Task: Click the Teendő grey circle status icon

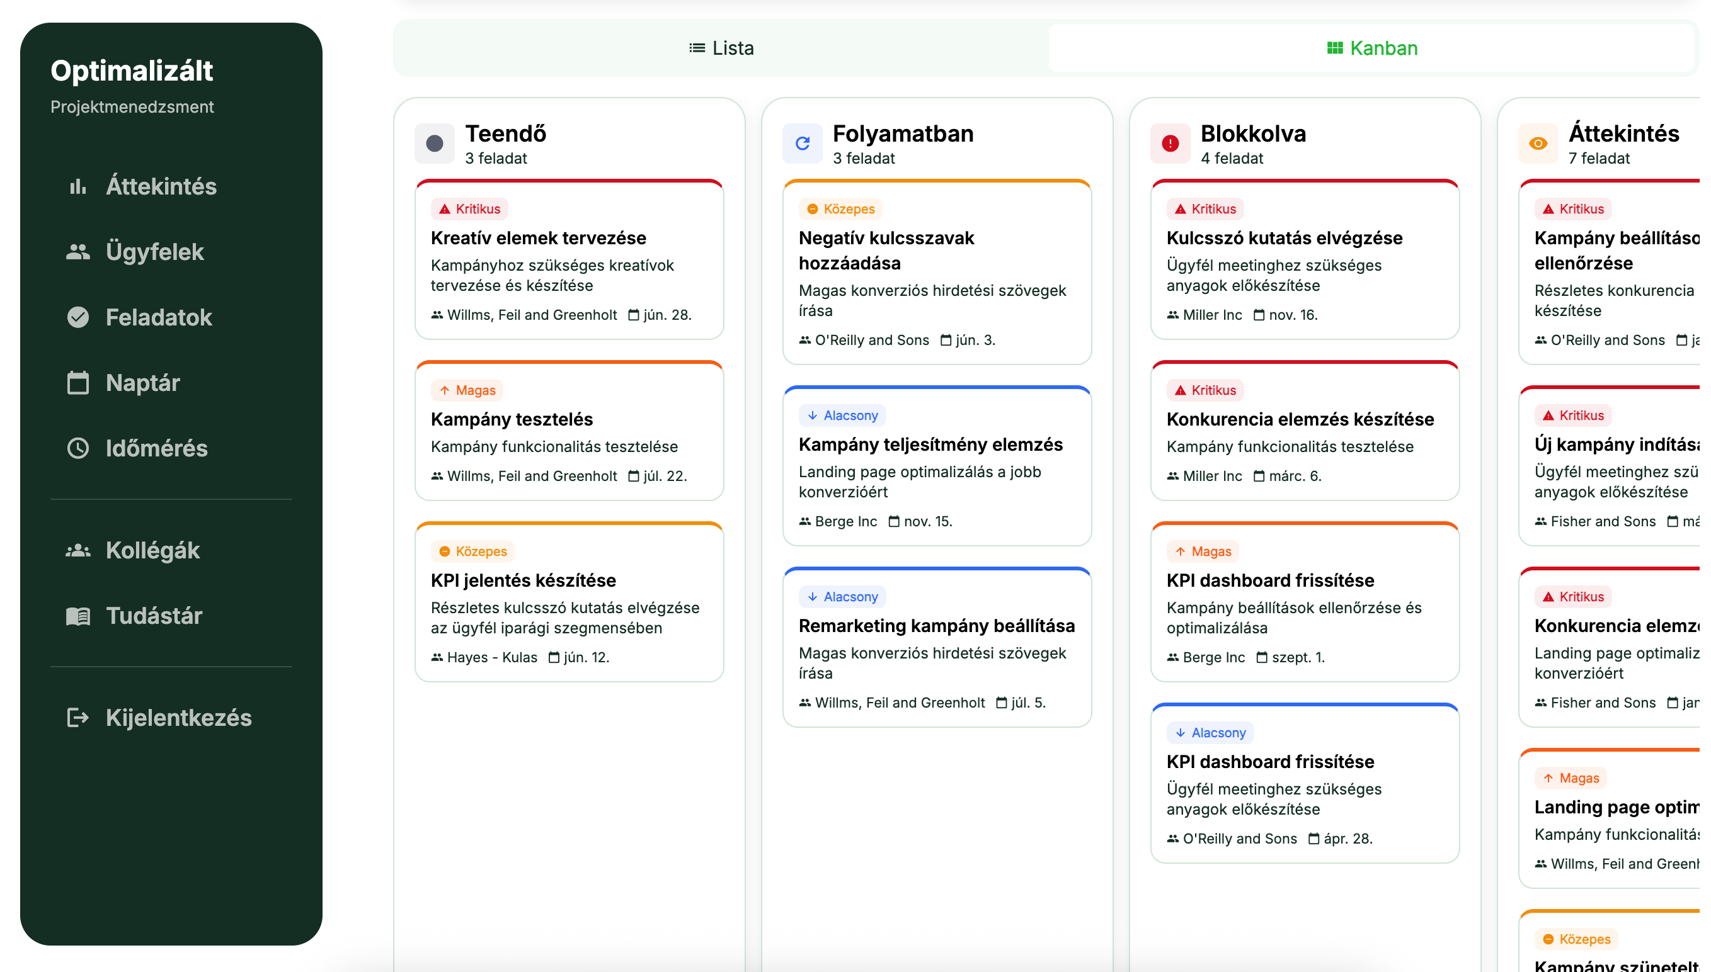Action: [x=434, y=143]
